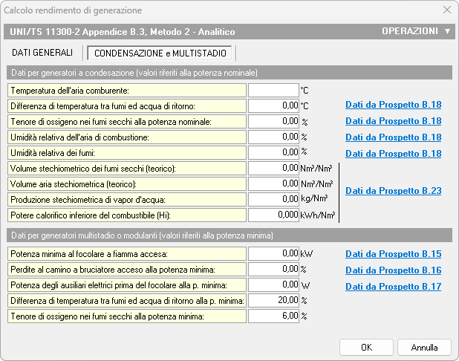
Task: Focus the Tenore di ossigeno alla potenza nominale field
Action: (x=273, y=121)
